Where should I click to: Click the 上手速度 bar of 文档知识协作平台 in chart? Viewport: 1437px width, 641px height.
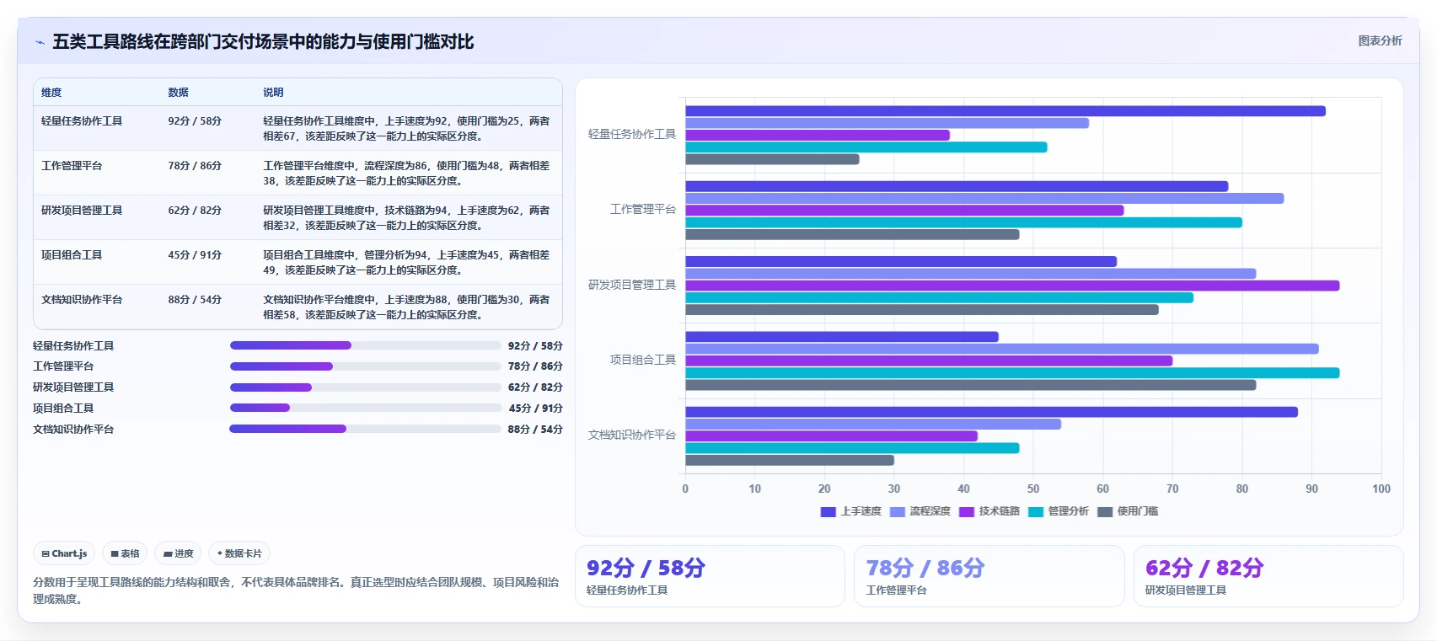992,412
